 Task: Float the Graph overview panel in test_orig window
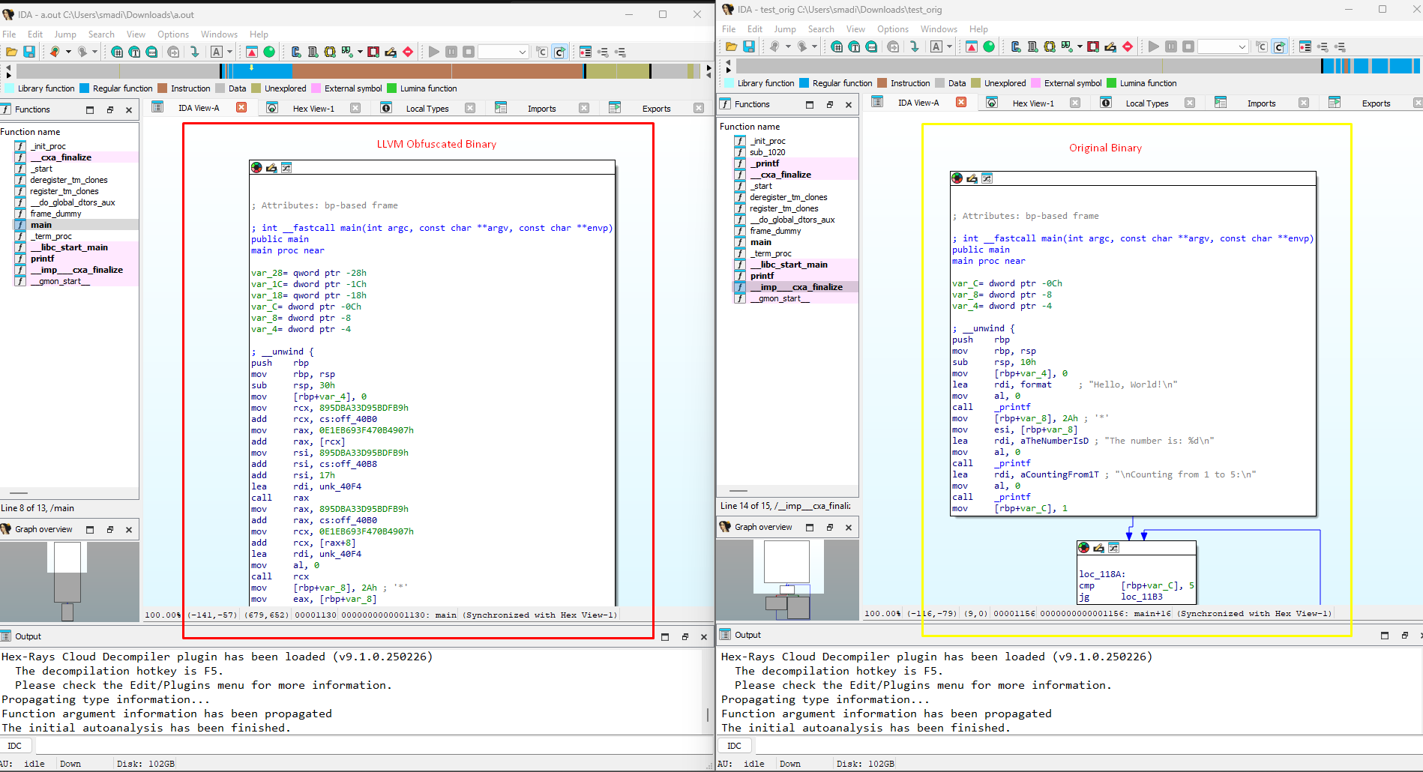click(830, 528)
